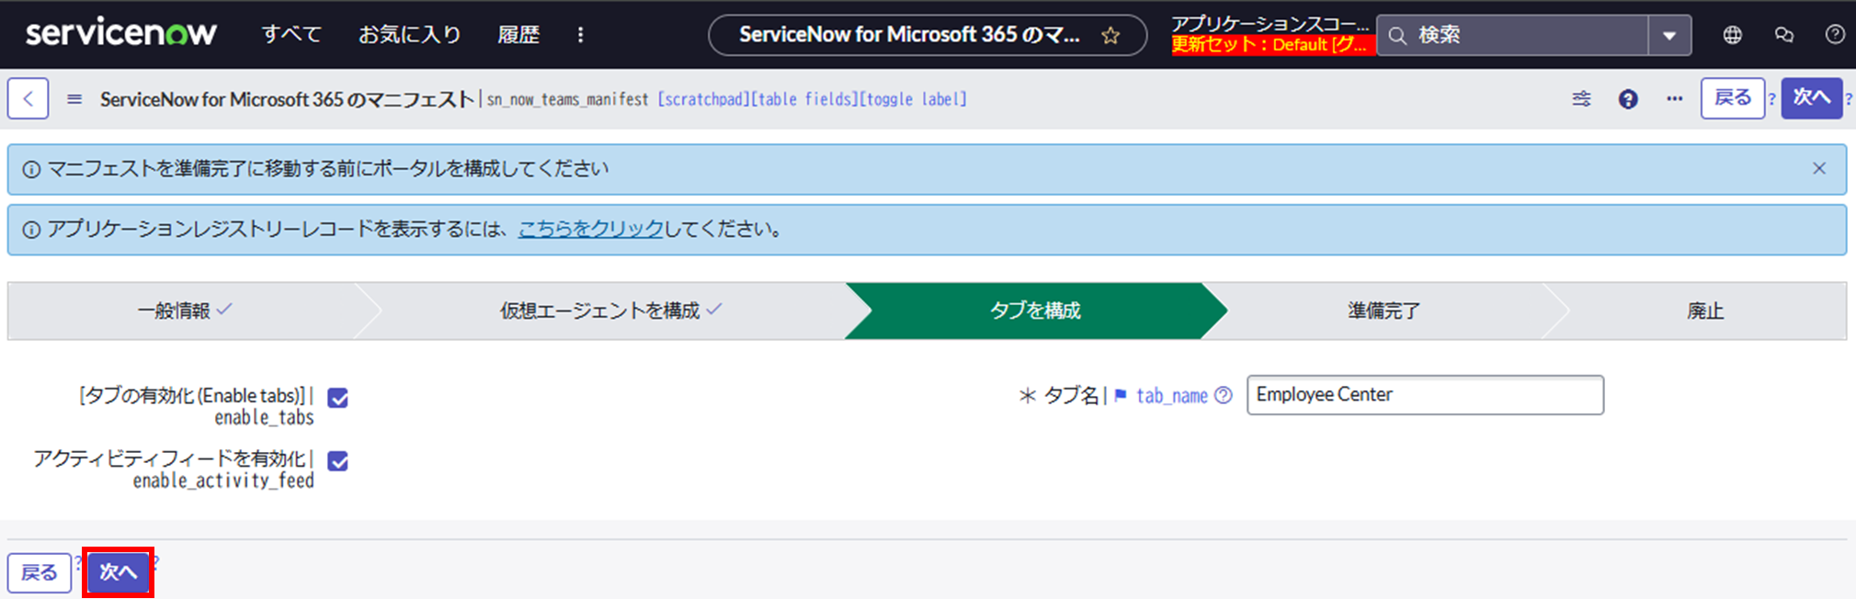This screenshot has width=1856, height=599.
Task: Click the [table fields] debug tag
Action: point(804,99)
